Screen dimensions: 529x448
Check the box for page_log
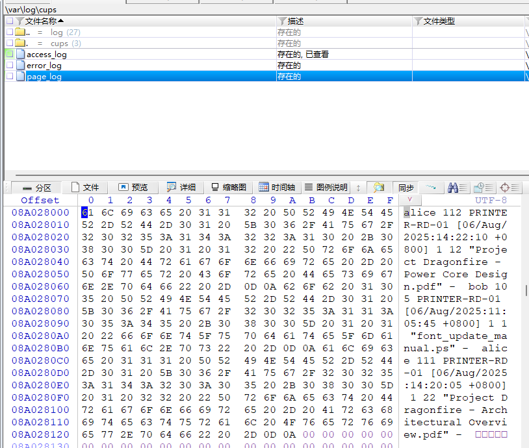point(10,76)
